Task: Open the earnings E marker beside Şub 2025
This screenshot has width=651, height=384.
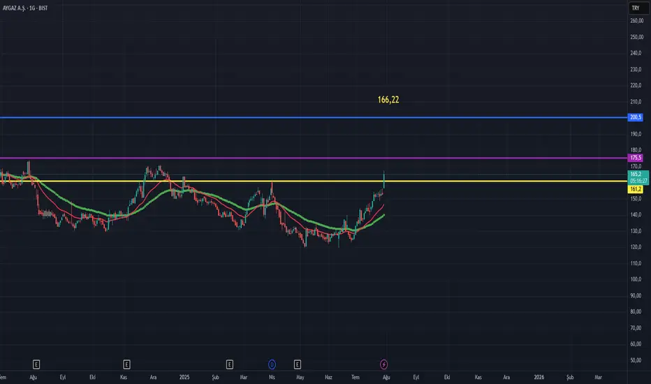Action: [x=230, y=364]
